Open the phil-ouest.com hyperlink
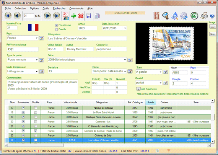The image size is (218, 155). tap(172, 94)
